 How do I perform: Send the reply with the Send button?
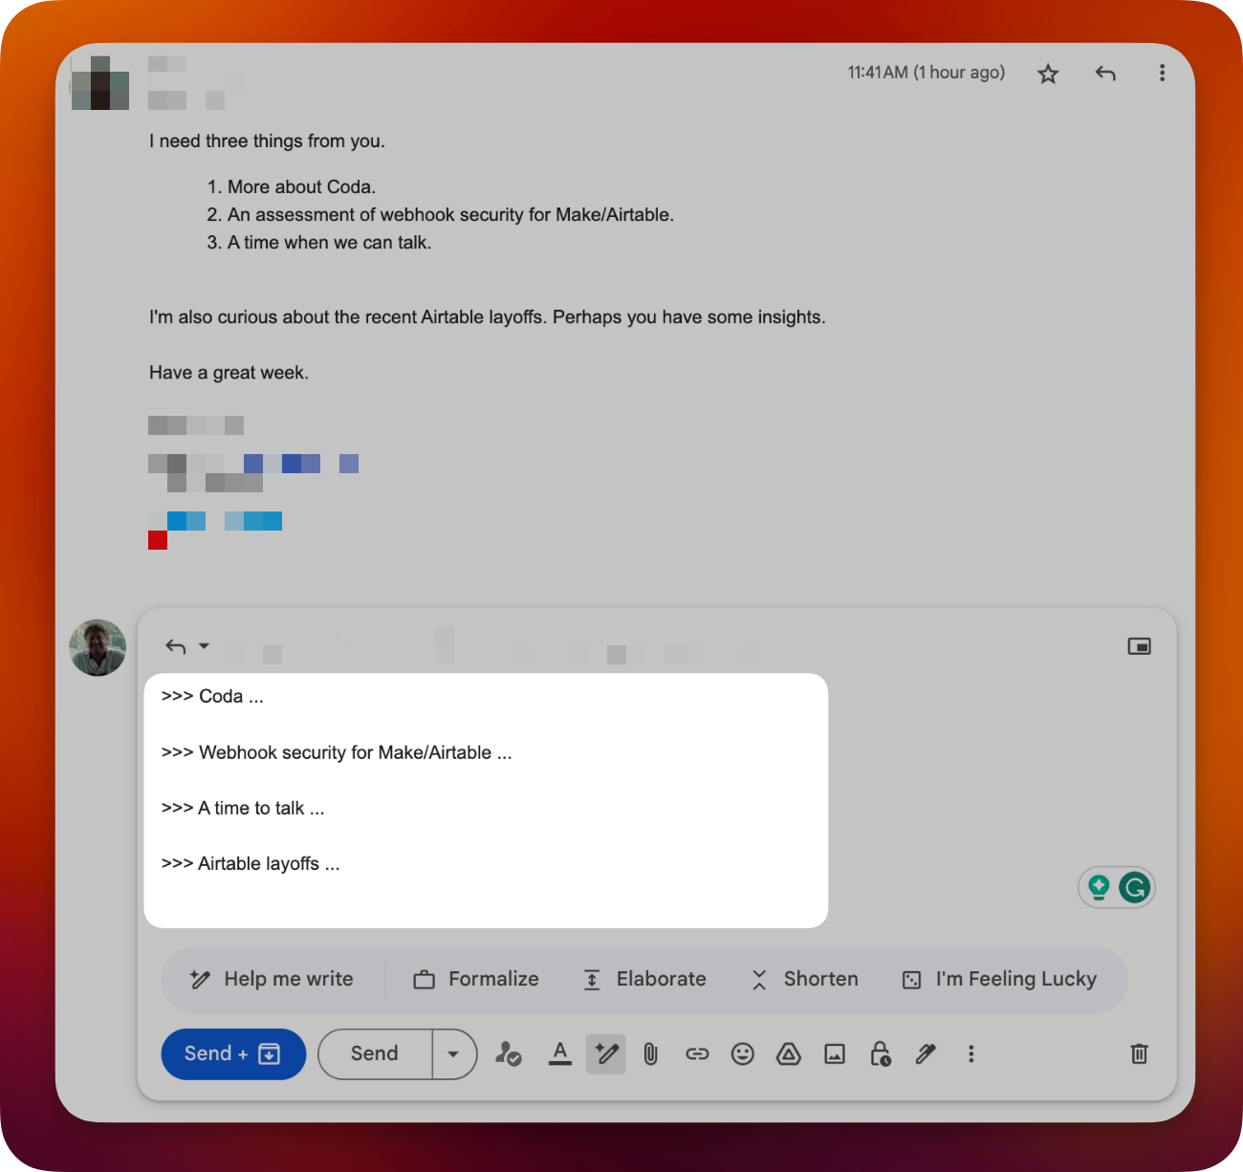click(x=375, y=1053)
